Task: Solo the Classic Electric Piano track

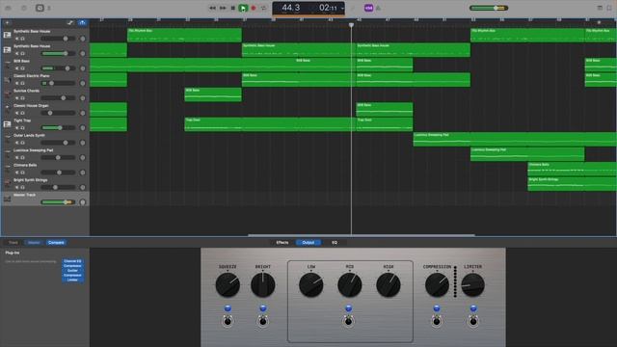Action: [22, 84]
